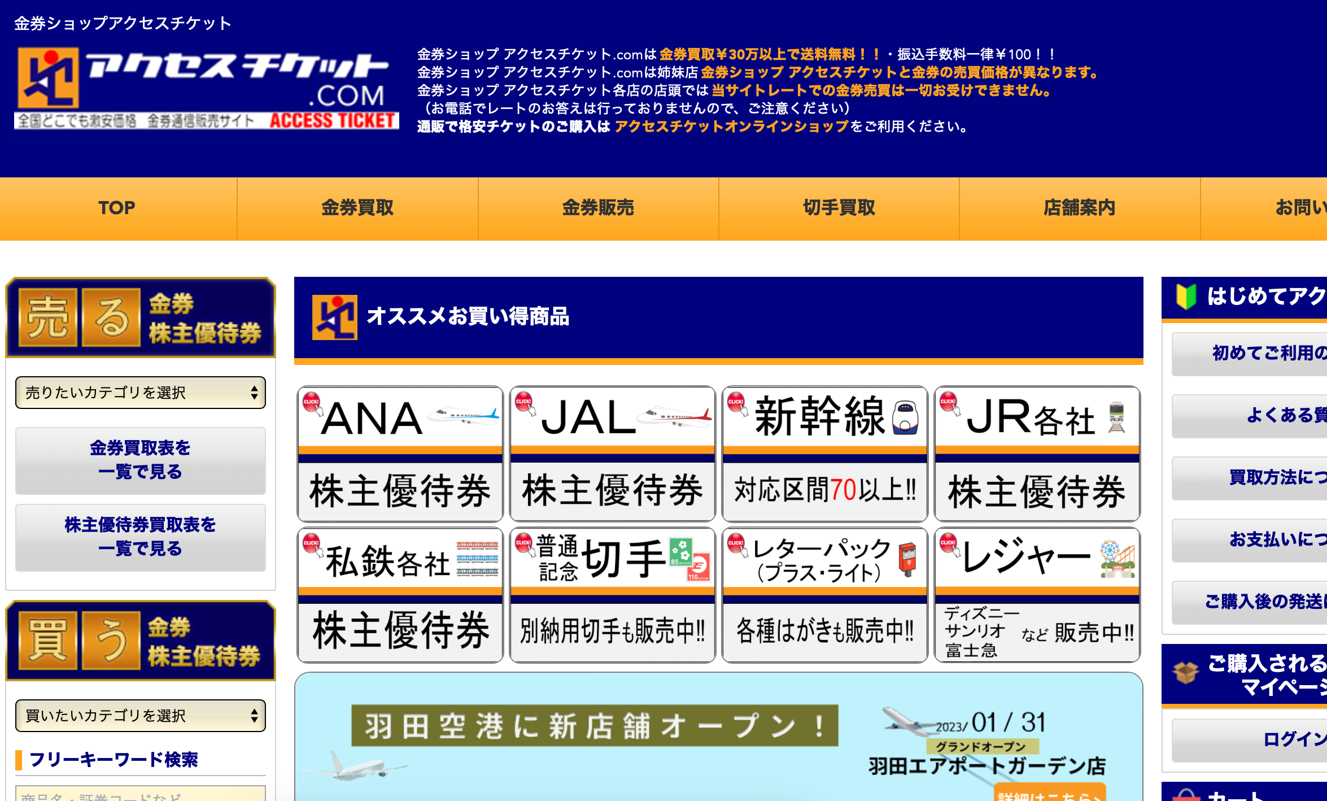
Task: Click the 私鉄各社 株主優待券 tile
Action: [x=400, y=595]
